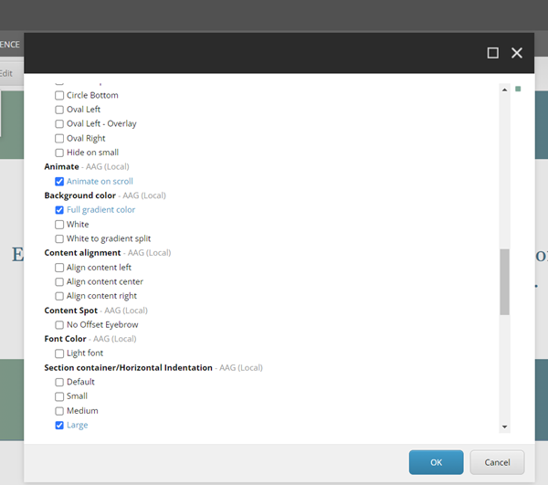548x485 pixels.
Task: Uncheck Large indentation option
Action: point(59,426)
